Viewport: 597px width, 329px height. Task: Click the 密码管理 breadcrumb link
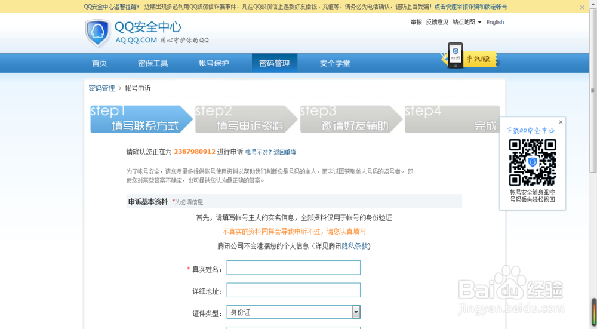(101, 88)
